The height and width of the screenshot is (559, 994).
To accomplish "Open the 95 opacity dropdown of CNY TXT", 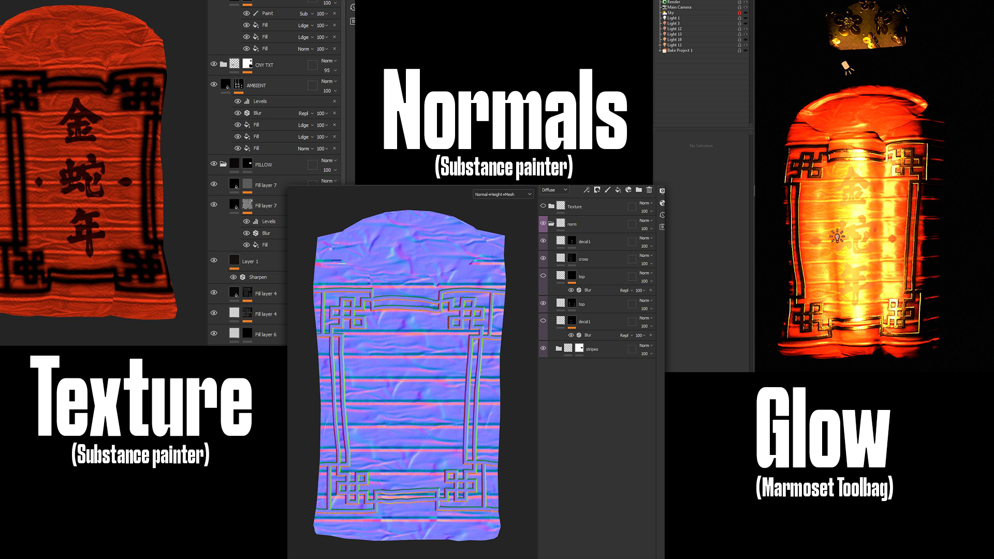I will 330,70.
